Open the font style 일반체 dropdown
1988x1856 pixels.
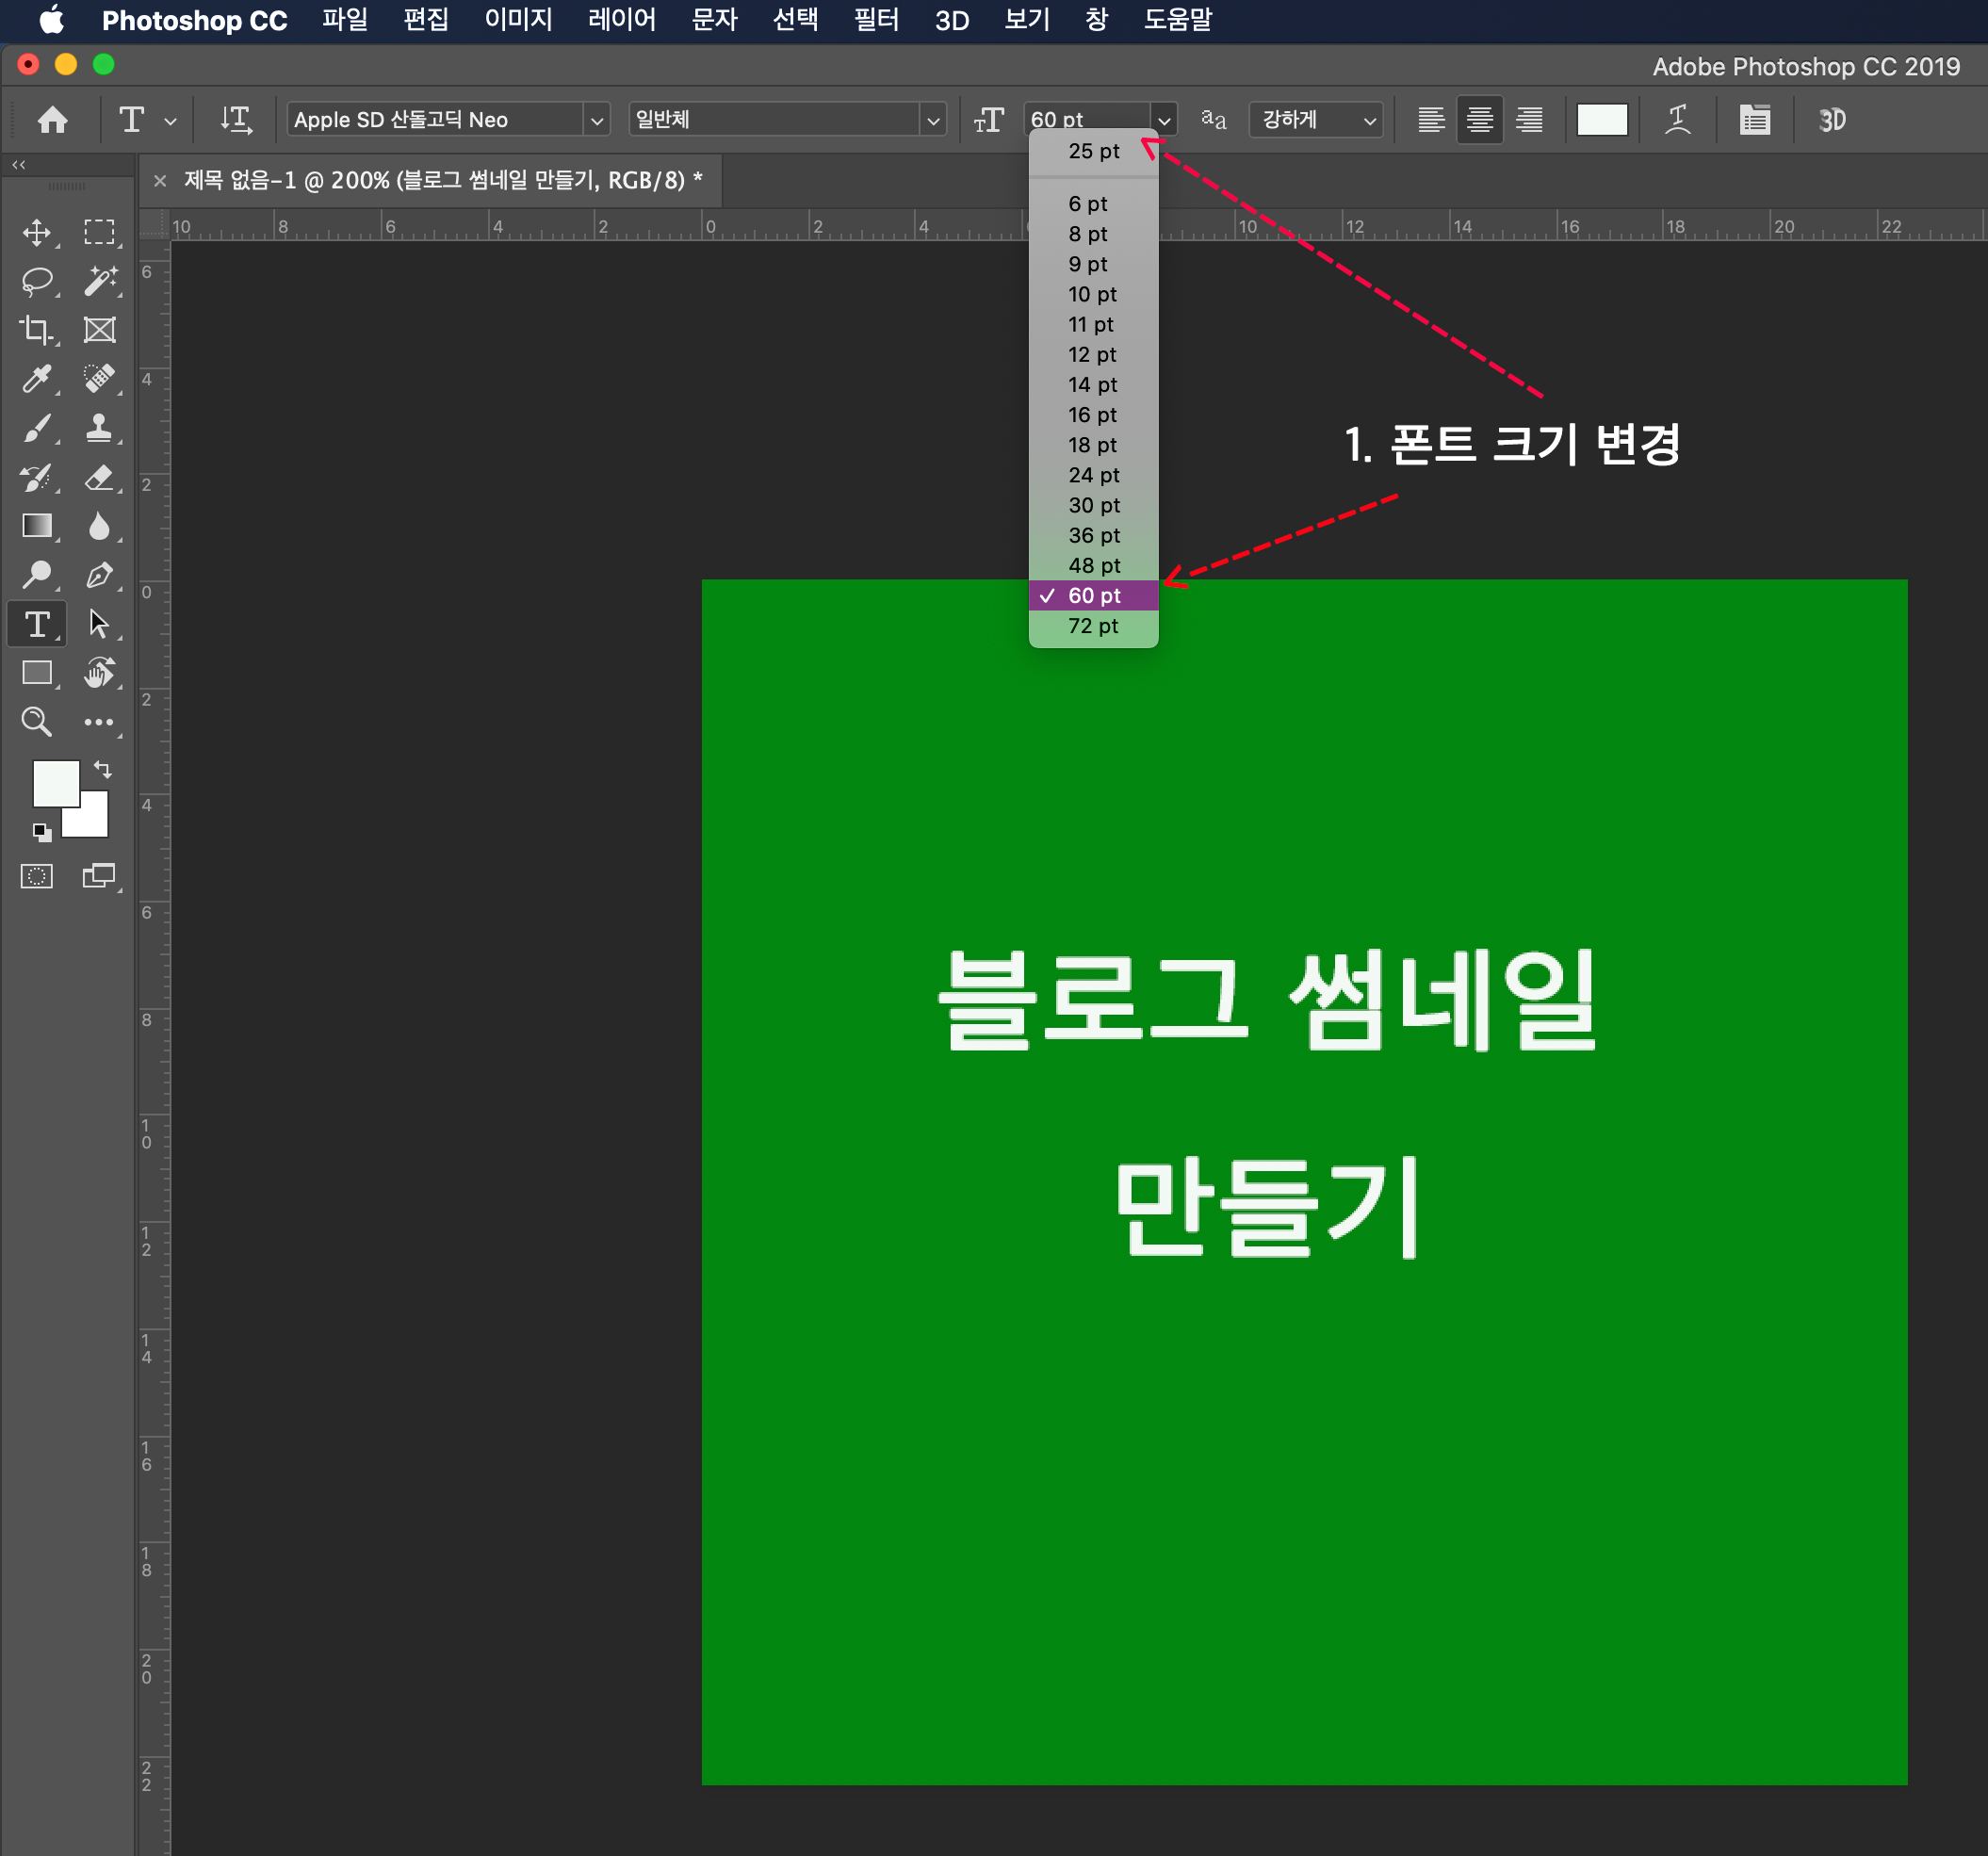pyautogui.click(x=932, y=120)
